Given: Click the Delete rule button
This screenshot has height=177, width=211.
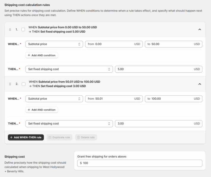Looking at the screenshot, I should pyautogui.click(x=86, y=138).
